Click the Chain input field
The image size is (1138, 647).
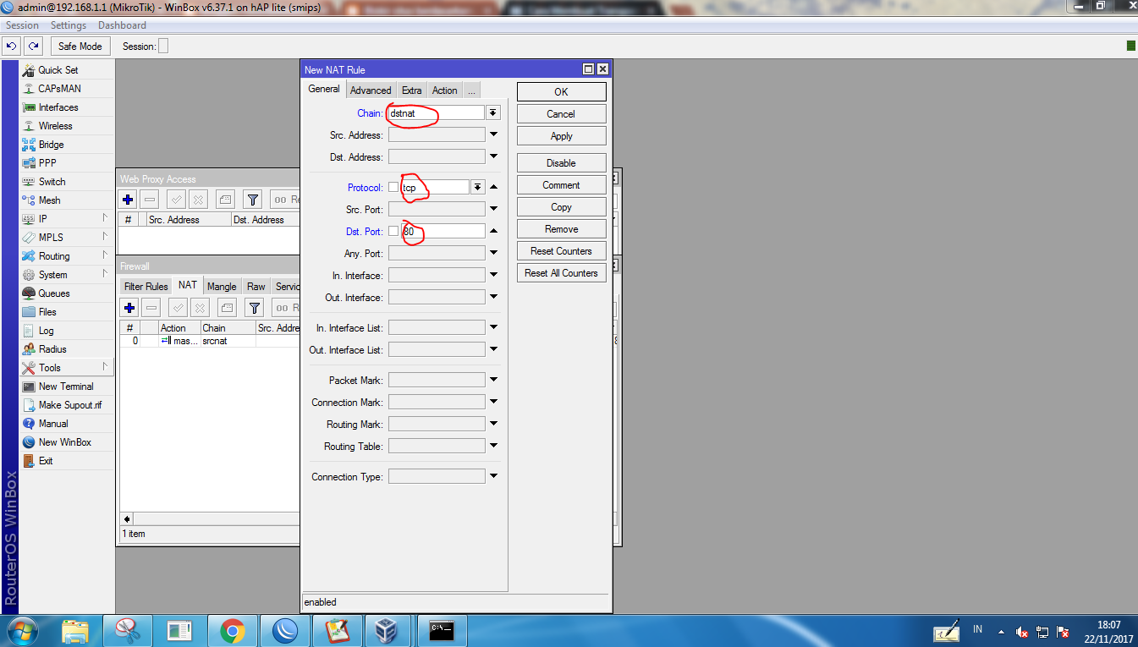point(437,112)
